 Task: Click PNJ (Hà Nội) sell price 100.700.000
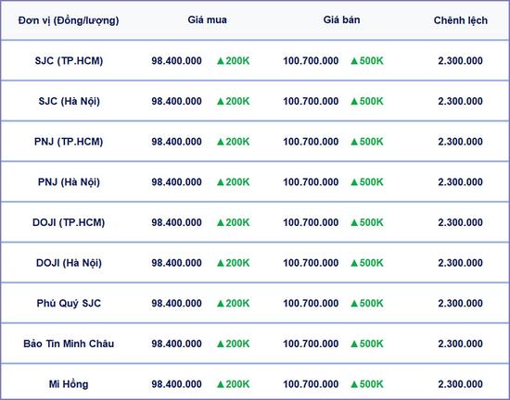(311, 182)
